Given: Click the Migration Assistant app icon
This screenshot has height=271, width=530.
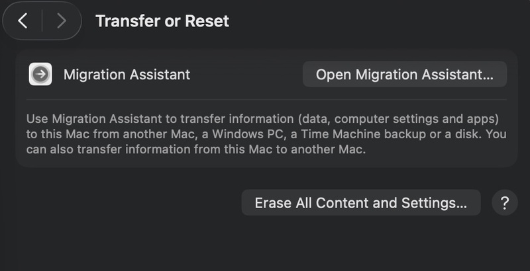Looking at the screenshot, I should click(40, 75).
